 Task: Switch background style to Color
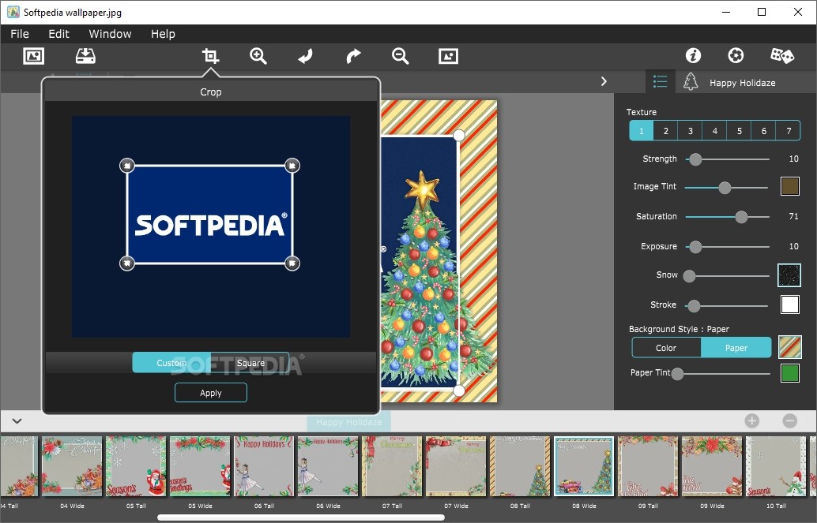tap(666, 348)
